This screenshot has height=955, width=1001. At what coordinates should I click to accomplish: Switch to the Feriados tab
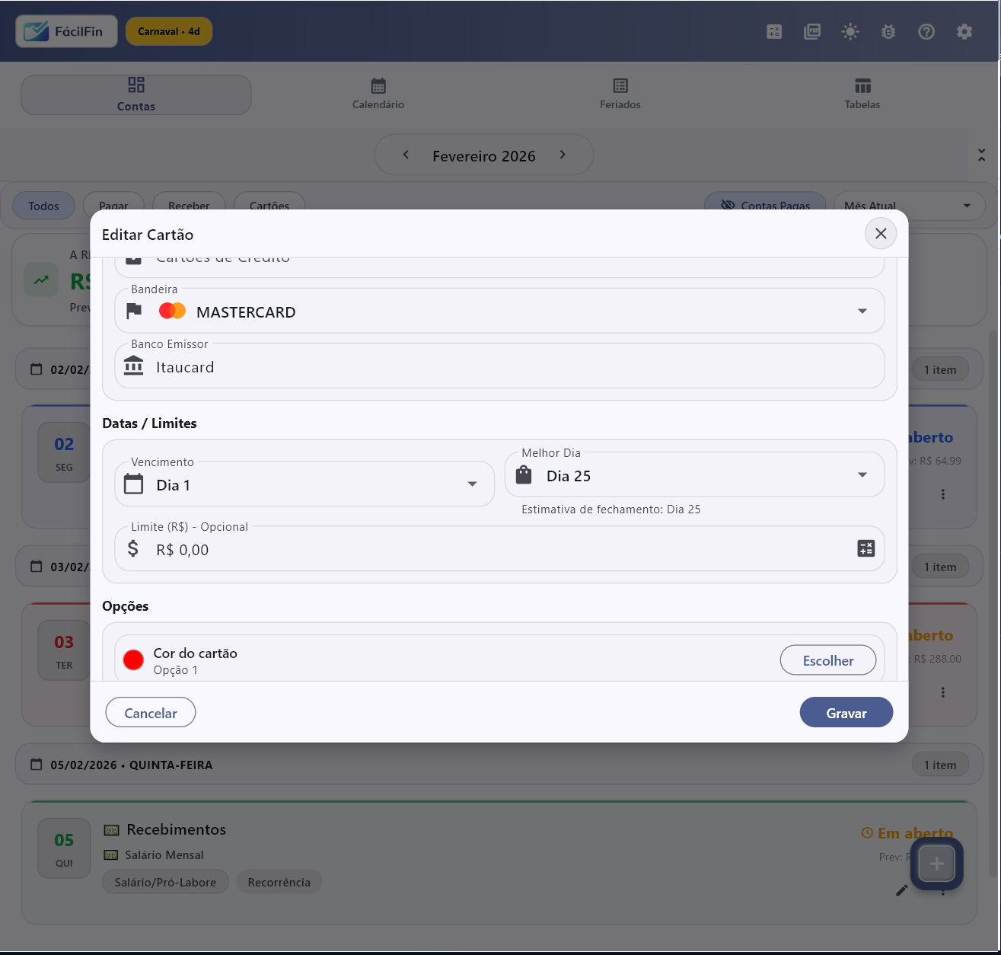[x=620, y=94]
